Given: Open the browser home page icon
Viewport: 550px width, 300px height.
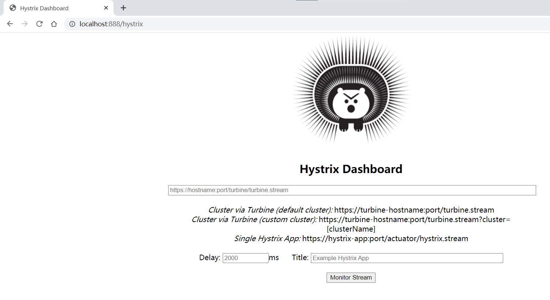Looking at the screenshot, I should [54, 24].
